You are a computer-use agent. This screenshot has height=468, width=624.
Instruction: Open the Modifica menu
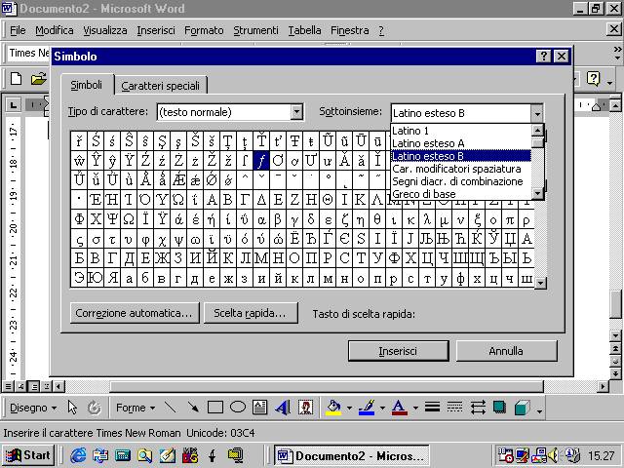[55, 30]
